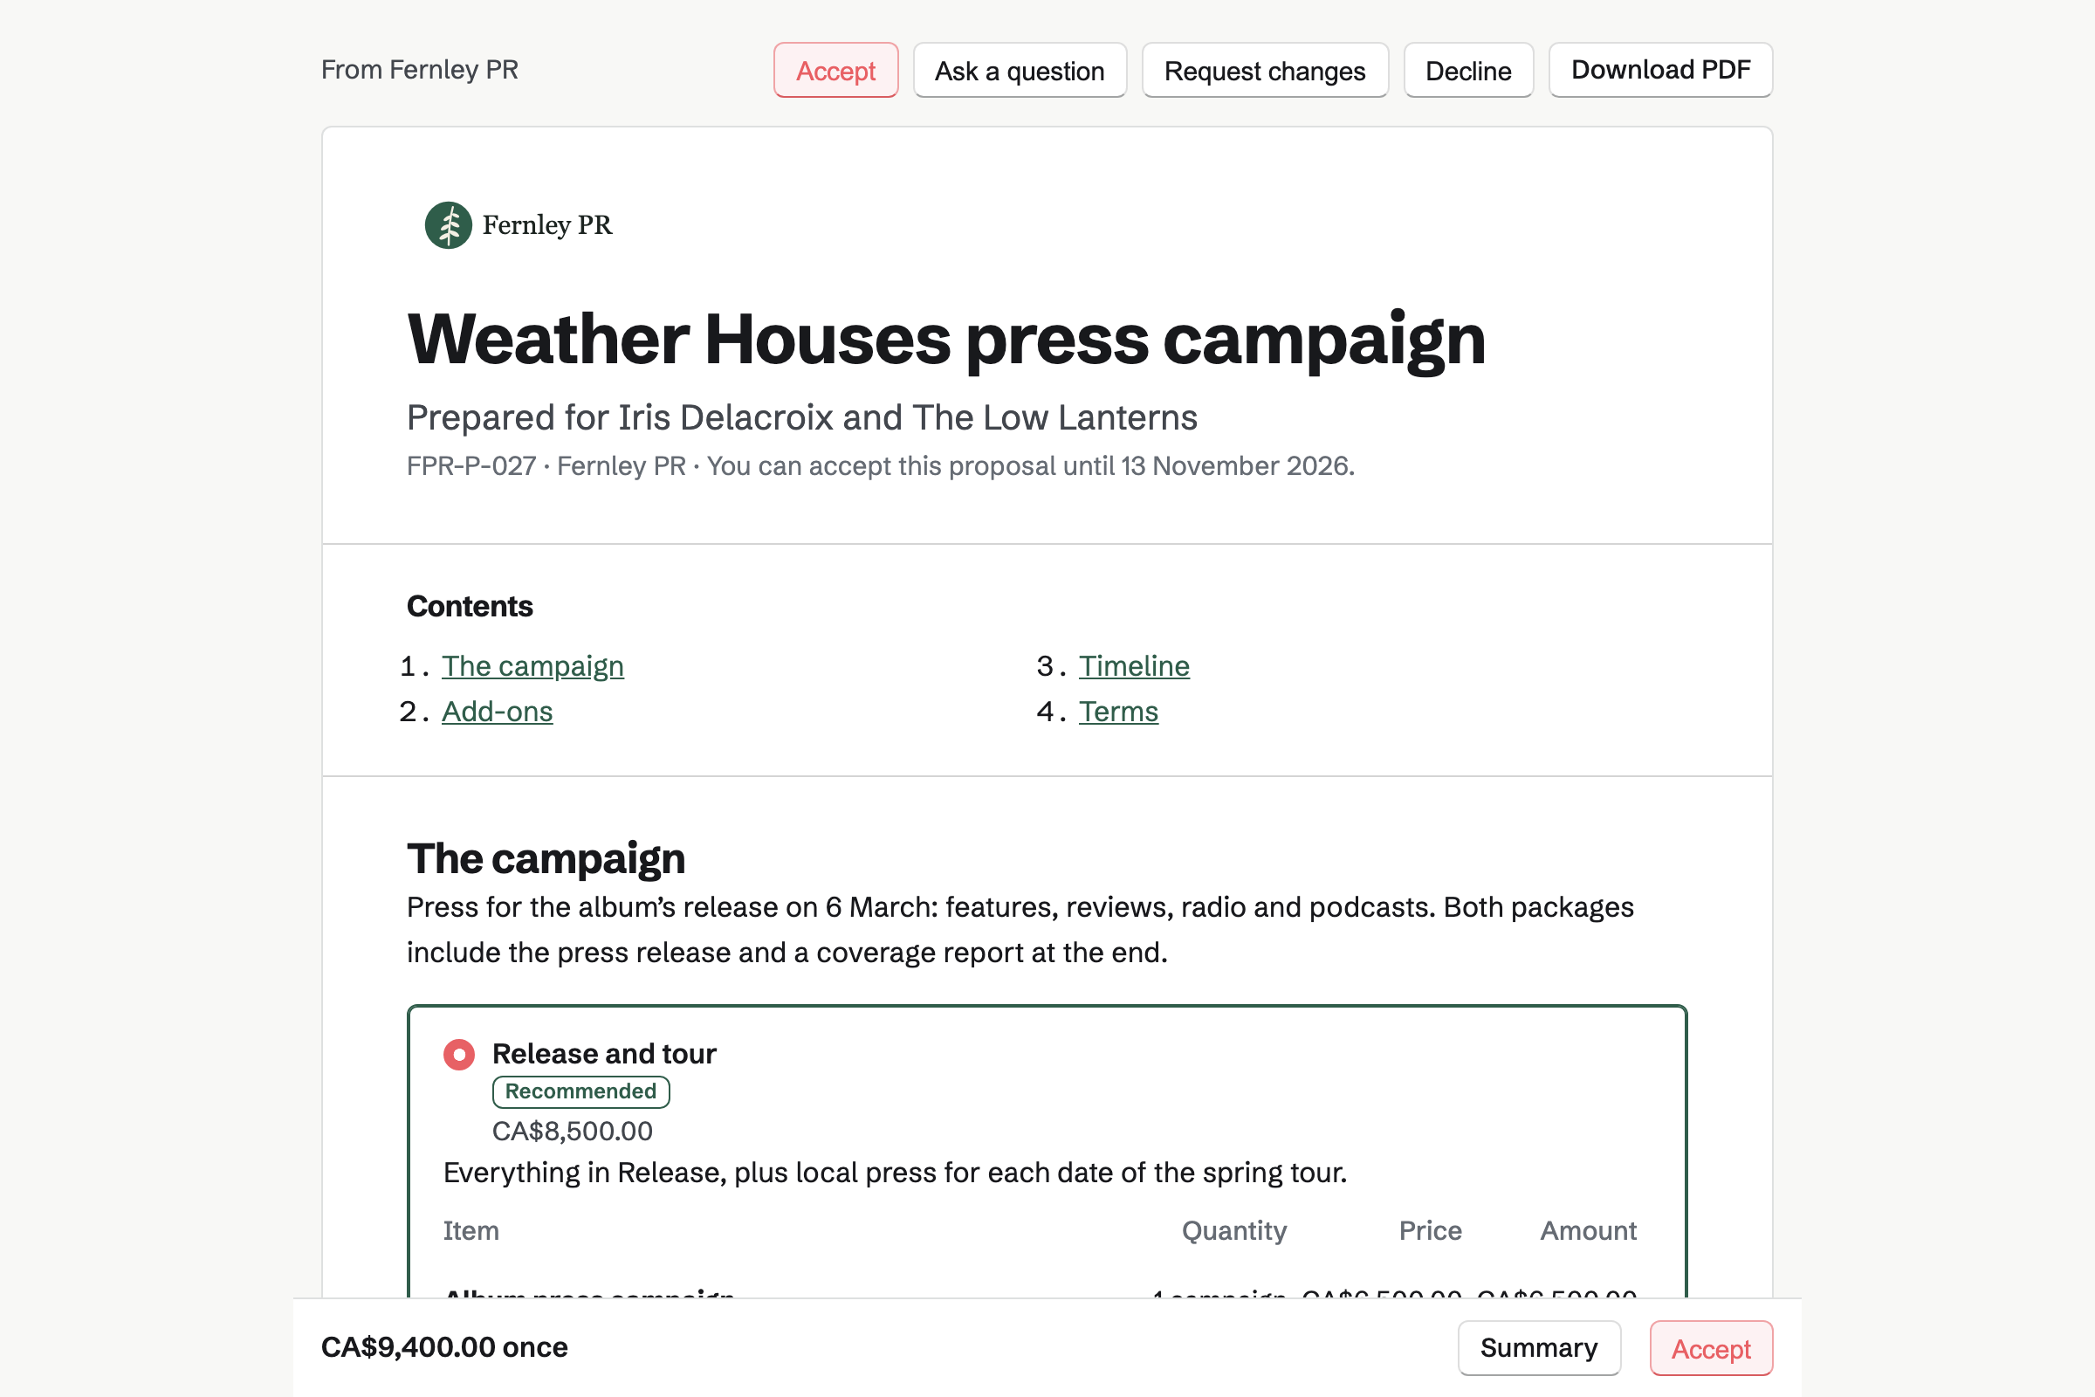Click the Prepared for Iris Delacroix subtitle
This screenshot has width=2095, height=1397.
pyautogui.click(x=801, y=417)
